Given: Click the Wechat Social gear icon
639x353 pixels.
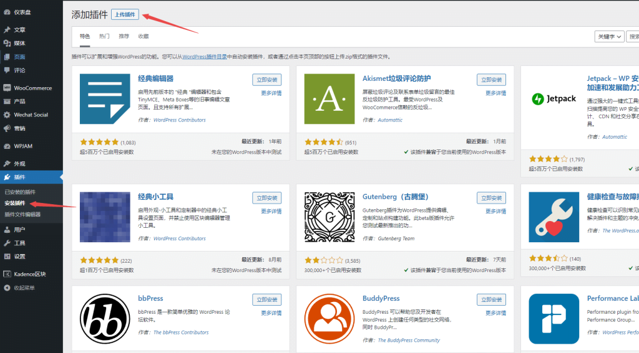Looking at the screenshot, I should (x=7, y=115).
